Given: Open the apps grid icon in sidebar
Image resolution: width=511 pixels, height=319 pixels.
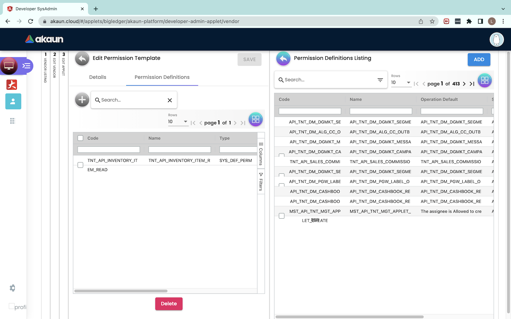Looking at the screenshot, I should (12, 121).
